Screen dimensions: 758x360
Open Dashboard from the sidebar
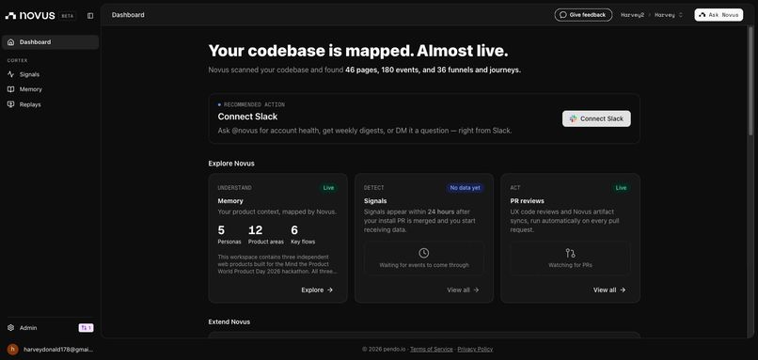[x=50, y=42]
